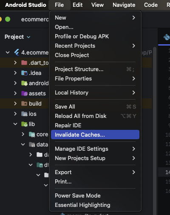
Task: Click the Dart file tab icon
Action: (x=167, y=37)
